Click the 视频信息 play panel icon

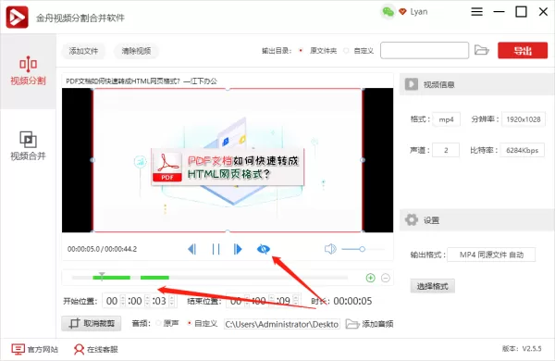[412, 84]
